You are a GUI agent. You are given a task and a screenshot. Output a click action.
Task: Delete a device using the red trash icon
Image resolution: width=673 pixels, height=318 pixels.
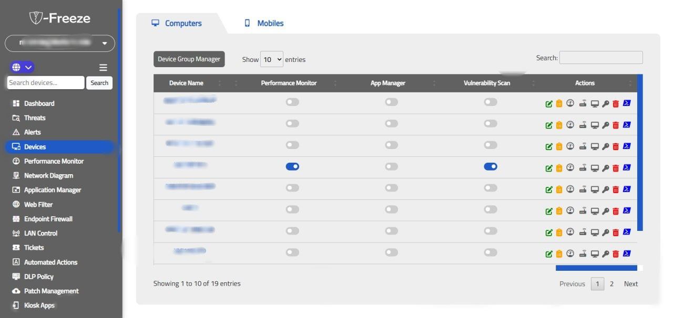(x=616, y=103)
